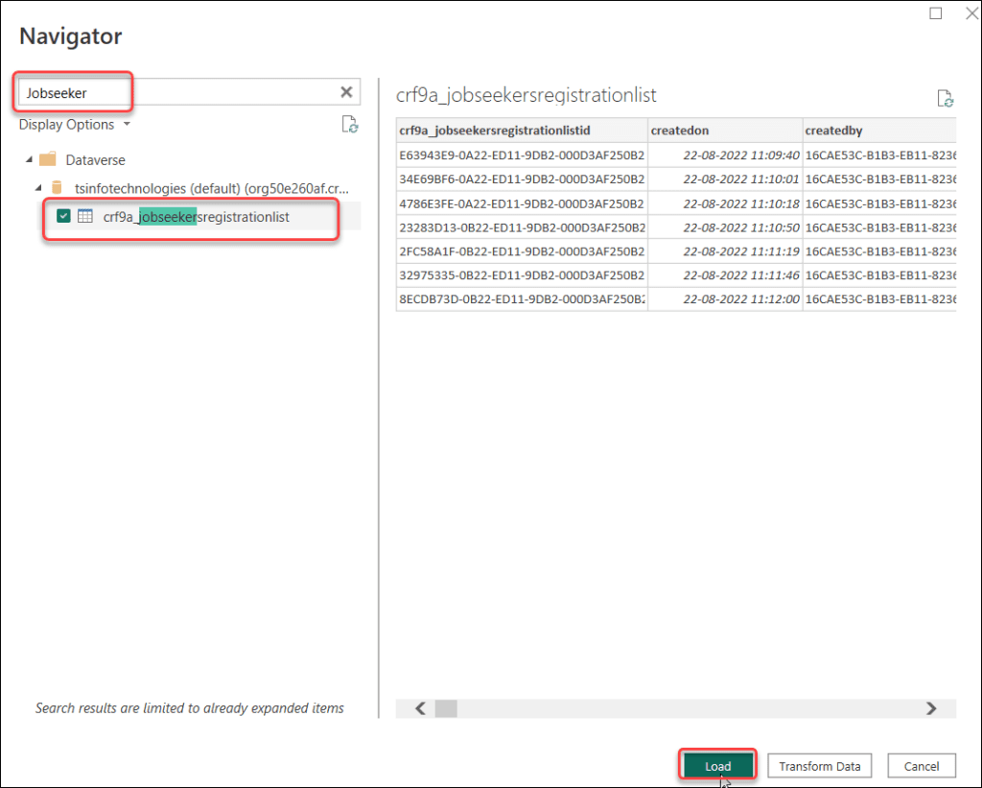
Task: Click the cell E63943E9-0A22-ED11-9DB2-000D3AF250B2
Action: coord(522,155)
